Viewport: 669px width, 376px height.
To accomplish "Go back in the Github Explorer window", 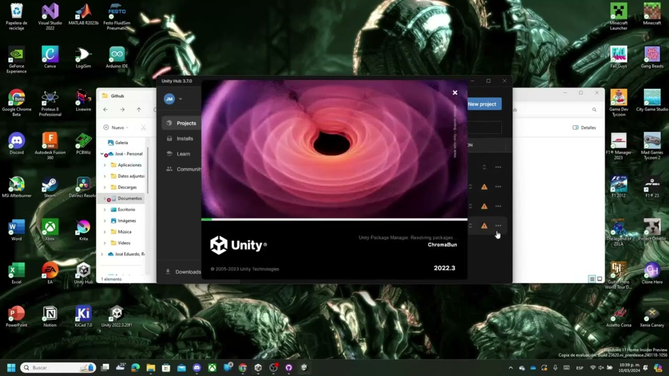I will pos(106,110).
